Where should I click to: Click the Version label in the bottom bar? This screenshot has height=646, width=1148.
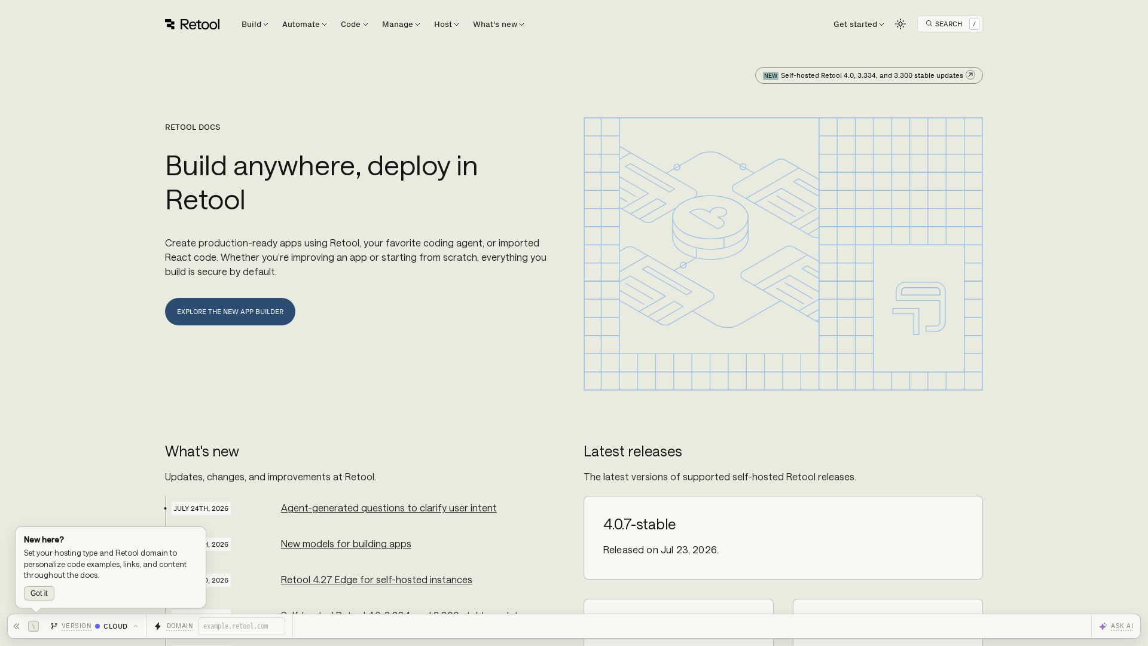[77, 626]
